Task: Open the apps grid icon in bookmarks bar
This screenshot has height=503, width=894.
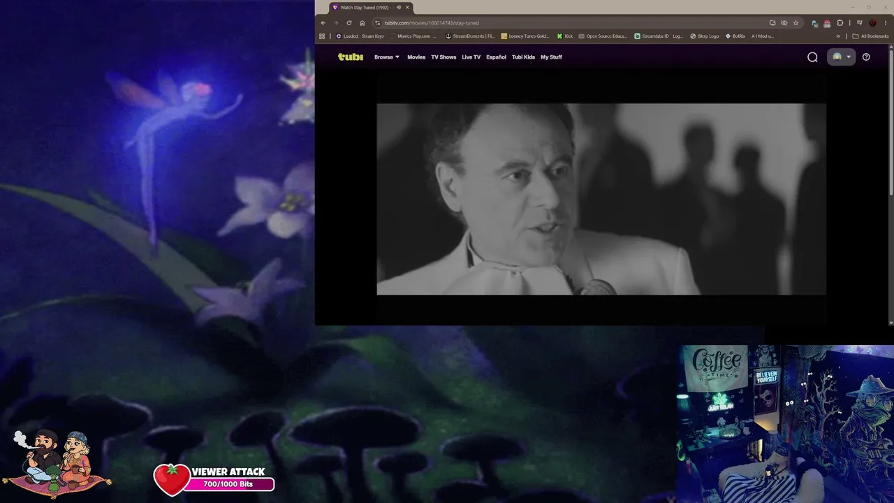Action: click(322, 36)
